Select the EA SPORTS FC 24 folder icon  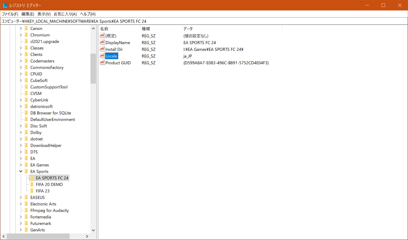tap(32, 178)
